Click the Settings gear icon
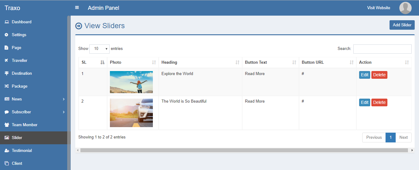 tap(6, 35)
